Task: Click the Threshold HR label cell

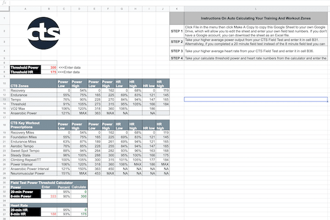Action: tap(25, 72)
